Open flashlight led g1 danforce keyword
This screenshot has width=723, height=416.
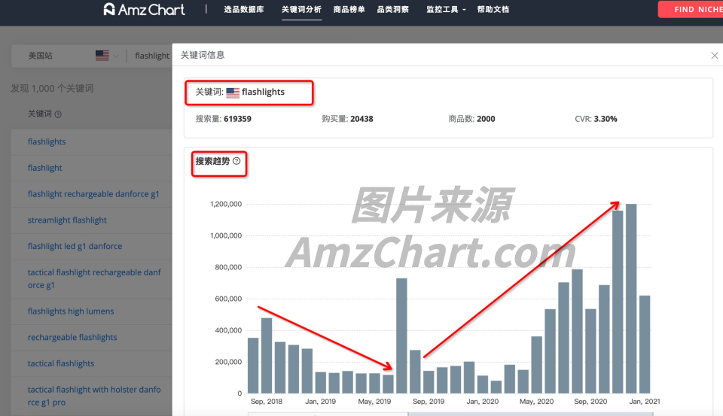[x=75, y=246]
